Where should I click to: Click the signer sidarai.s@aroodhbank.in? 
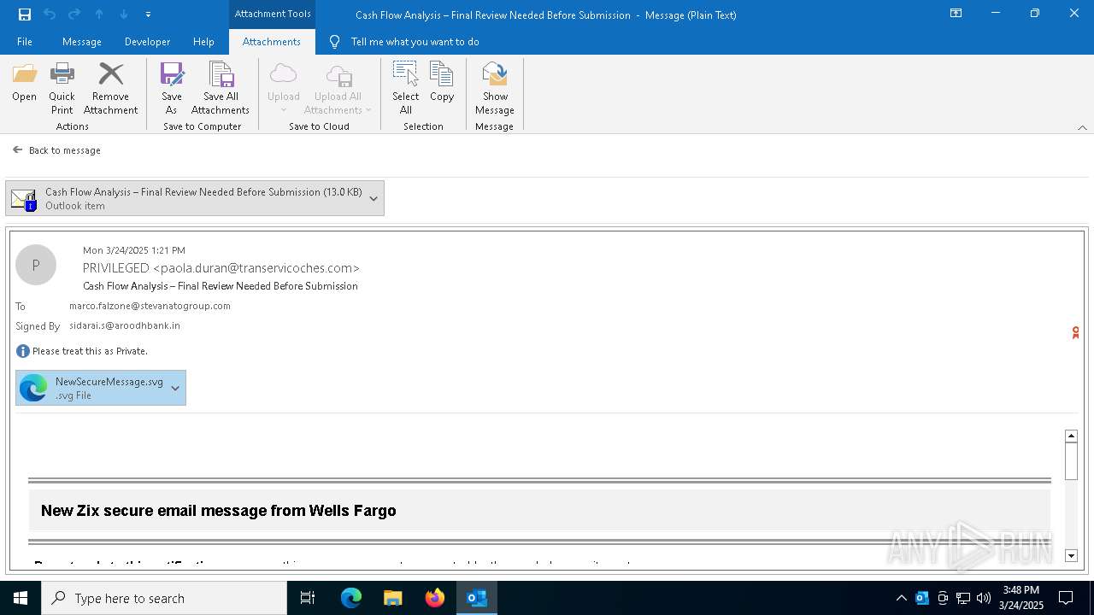pos(125,325)
